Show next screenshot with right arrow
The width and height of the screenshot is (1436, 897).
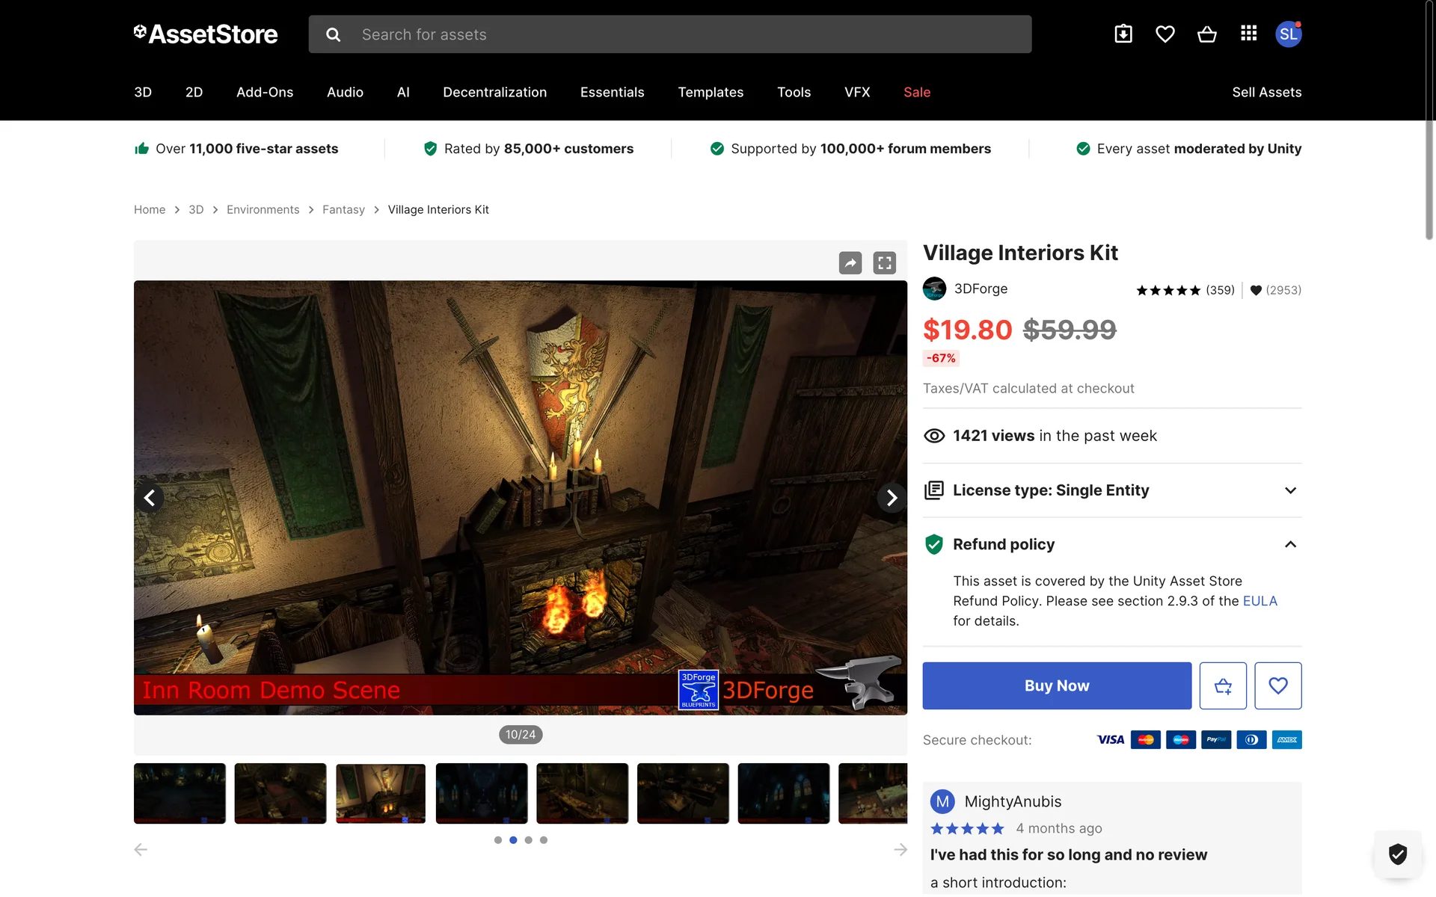[x=892, y=498]
